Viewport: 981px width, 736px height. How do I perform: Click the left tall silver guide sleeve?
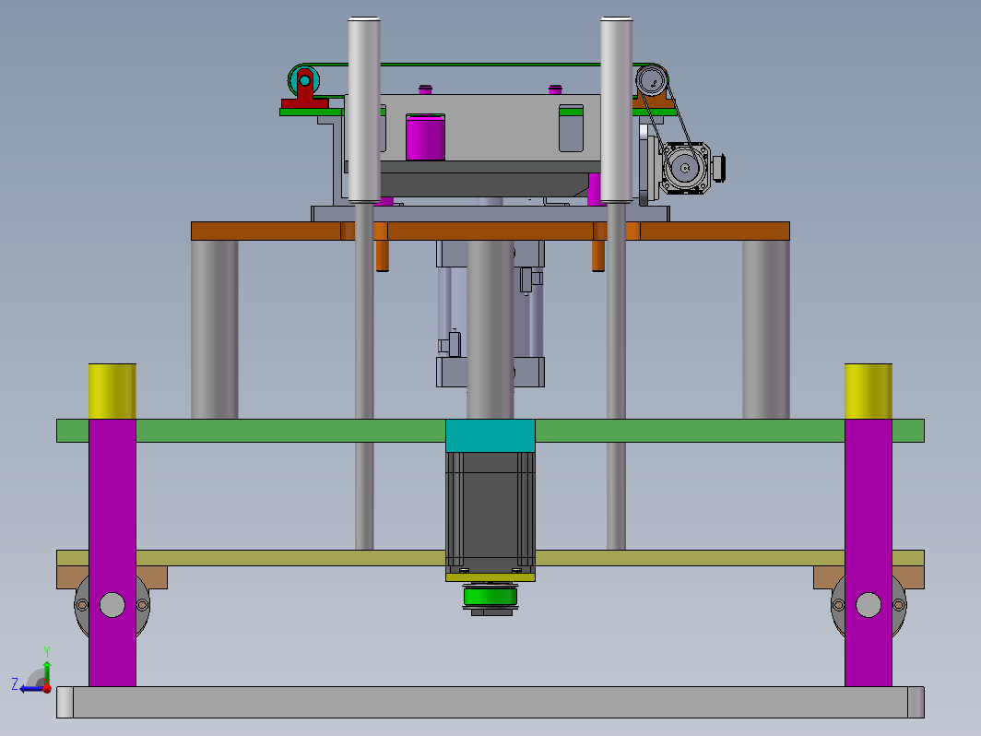click(364, 110)
